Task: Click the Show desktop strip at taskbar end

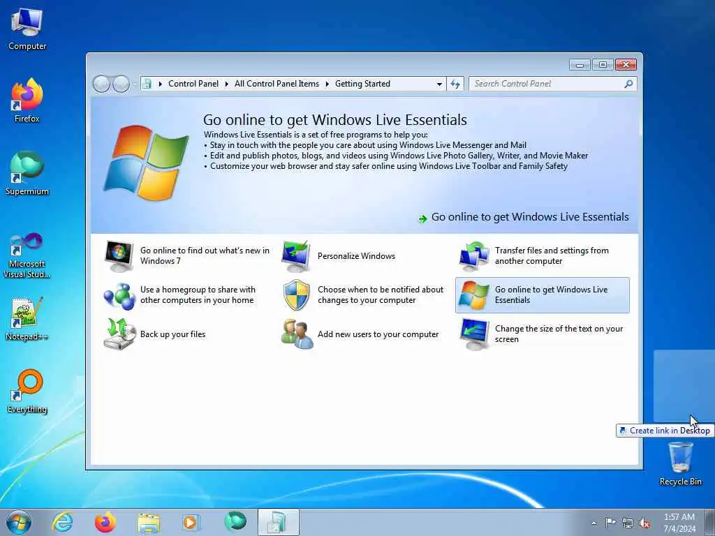Action: tap(710, 522)
